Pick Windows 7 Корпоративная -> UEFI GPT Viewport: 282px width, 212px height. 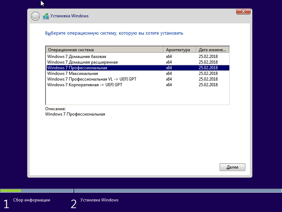point(138,85)
